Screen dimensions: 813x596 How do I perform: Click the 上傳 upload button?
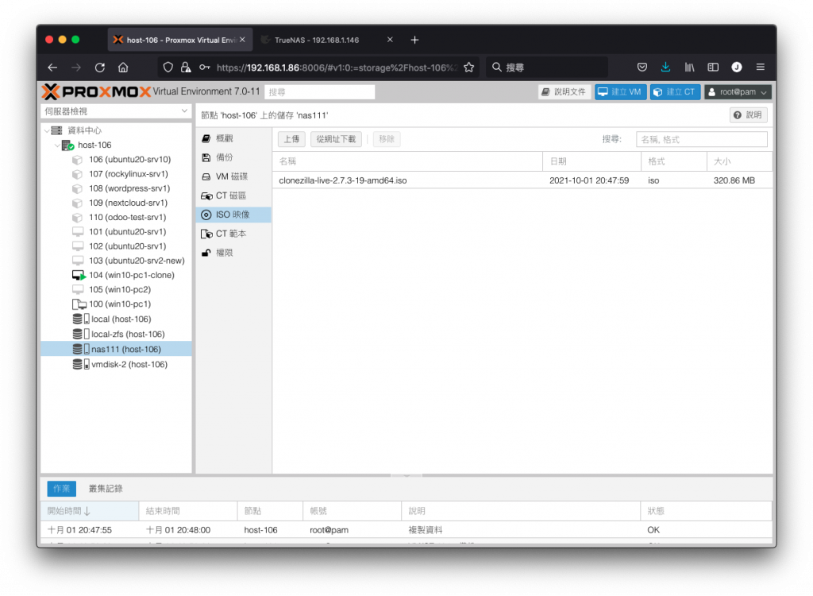[x=291, y=139]
